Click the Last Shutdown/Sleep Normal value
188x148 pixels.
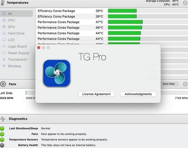(x=45, y=128)
